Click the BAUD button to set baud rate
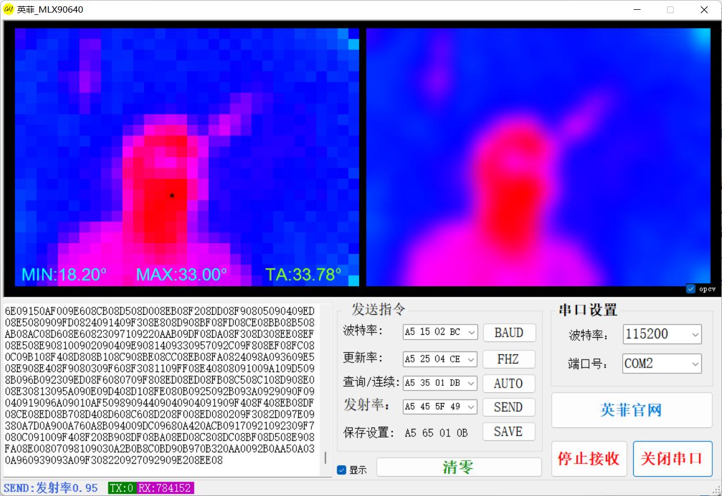The width and height of the screenshot is (722, 496). 508,333
